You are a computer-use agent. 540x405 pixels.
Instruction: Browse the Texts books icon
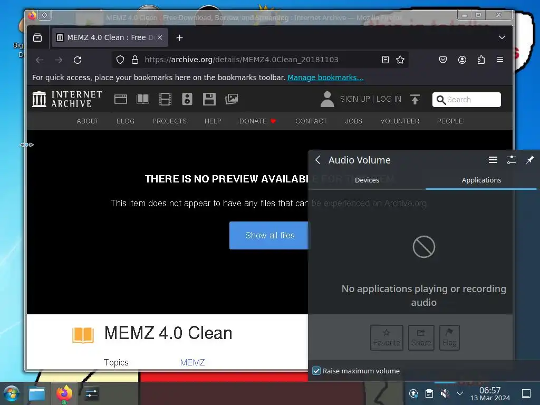point(143,99)
